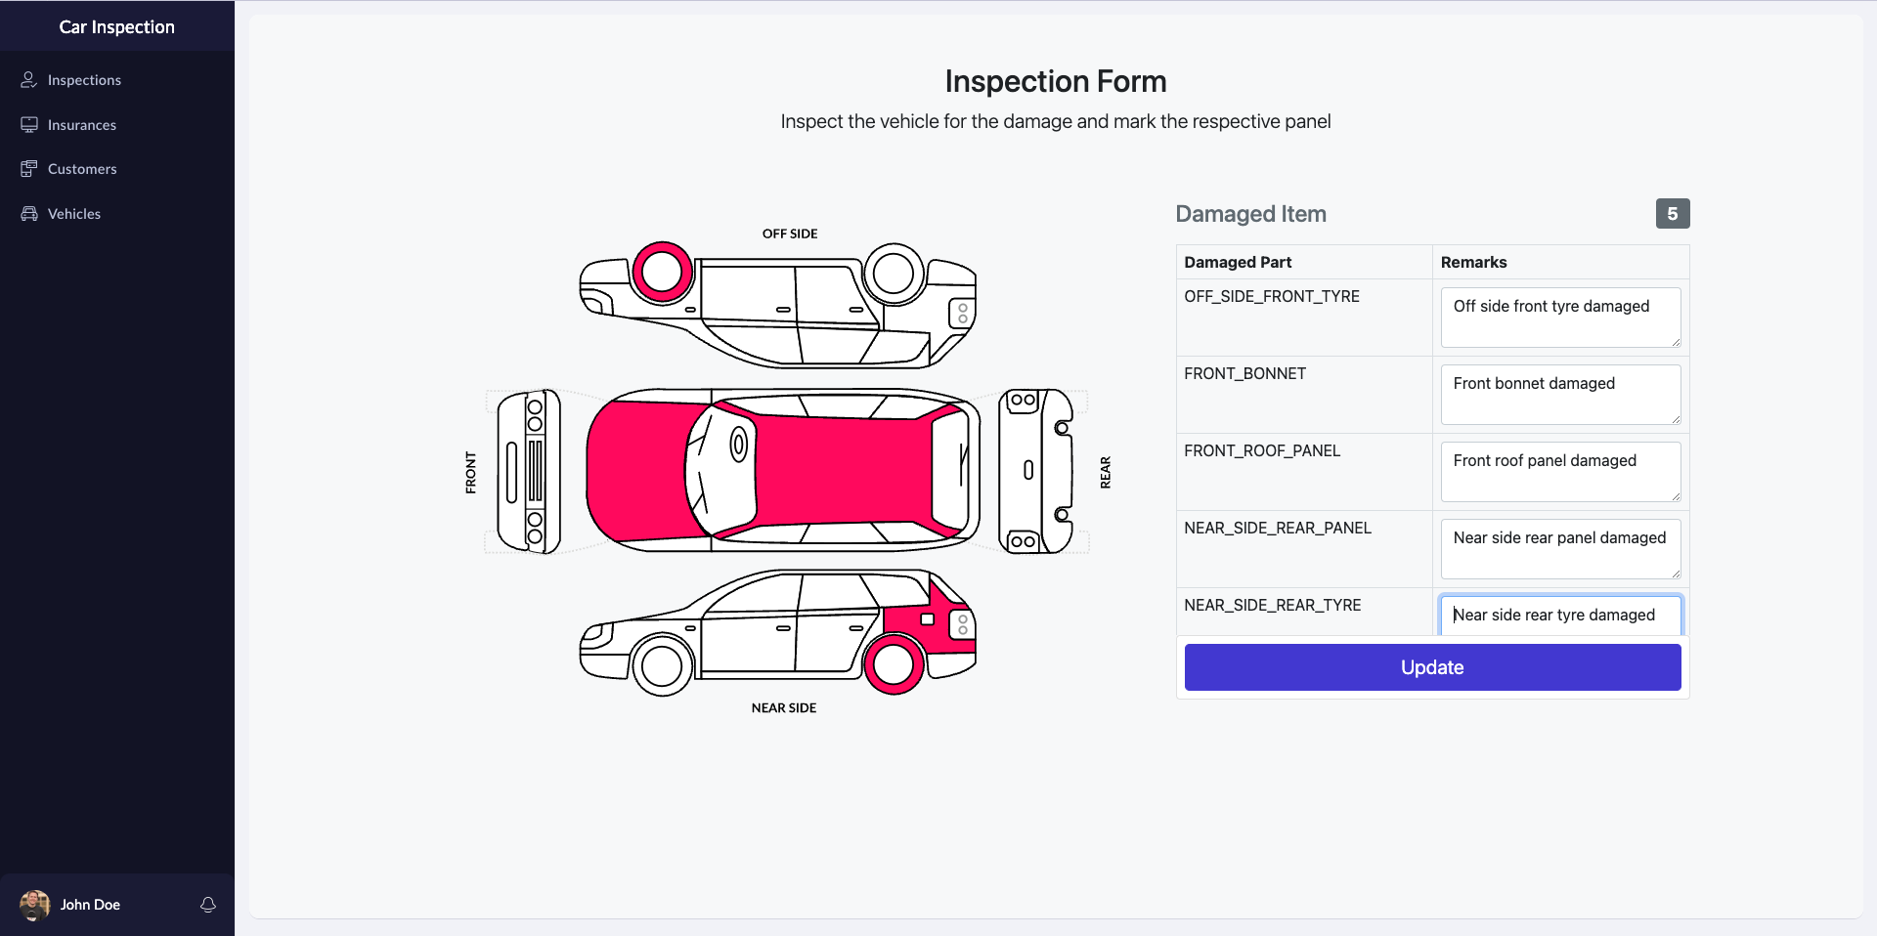Click the Near side rear panel remarks field
The width and height of the screenshot is (1877, 936).
pos(1560,549)
